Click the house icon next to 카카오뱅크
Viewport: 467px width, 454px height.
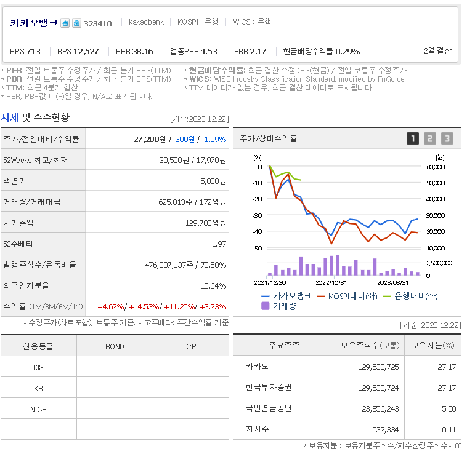pyautogui.click(x=65, y=23)
